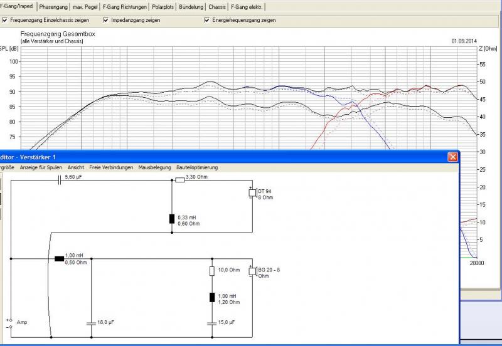Click the 0,33 mH inductor symbol
502x346 pixels.
point(172,219)
